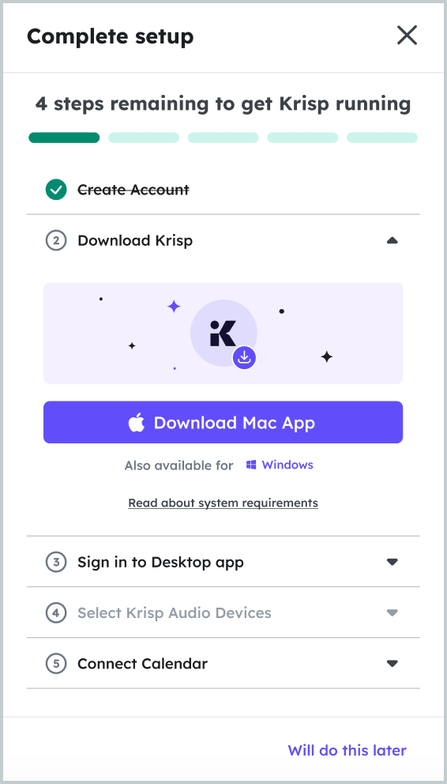This screenshot has width=447, height=784.
Task: Expand the Select Krisp Audio Devices arrow
Action: (x=392, y=613)
